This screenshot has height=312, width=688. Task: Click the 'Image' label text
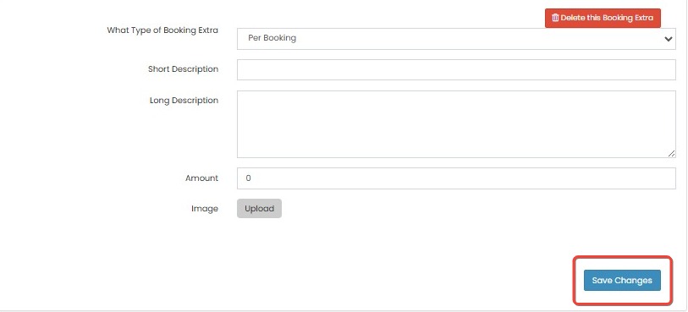tap(205, 209)
